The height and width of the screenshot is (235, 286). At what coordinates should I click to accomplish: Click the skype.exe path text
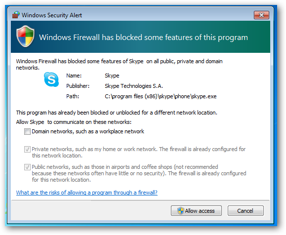click(161, 96)
